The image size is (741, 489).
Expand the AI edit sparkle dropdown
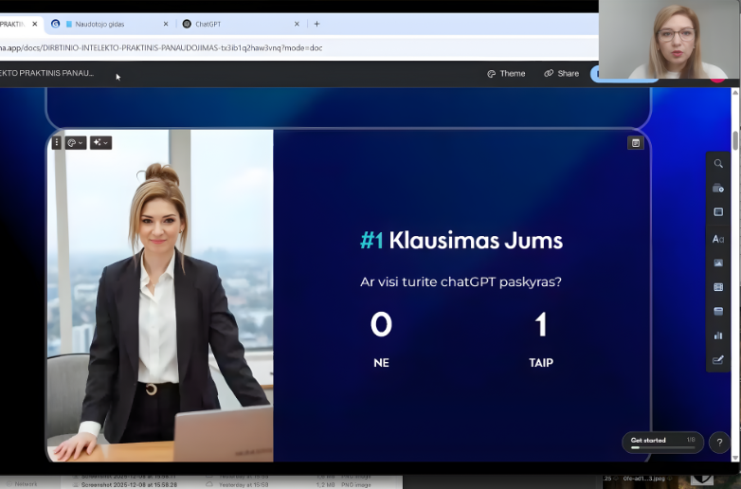click(100, 142)
